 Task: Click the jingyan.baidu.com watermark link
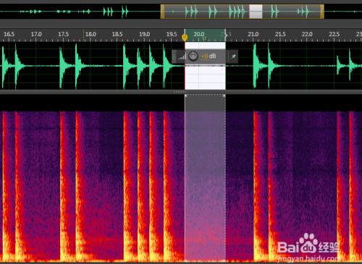[308, 259]
